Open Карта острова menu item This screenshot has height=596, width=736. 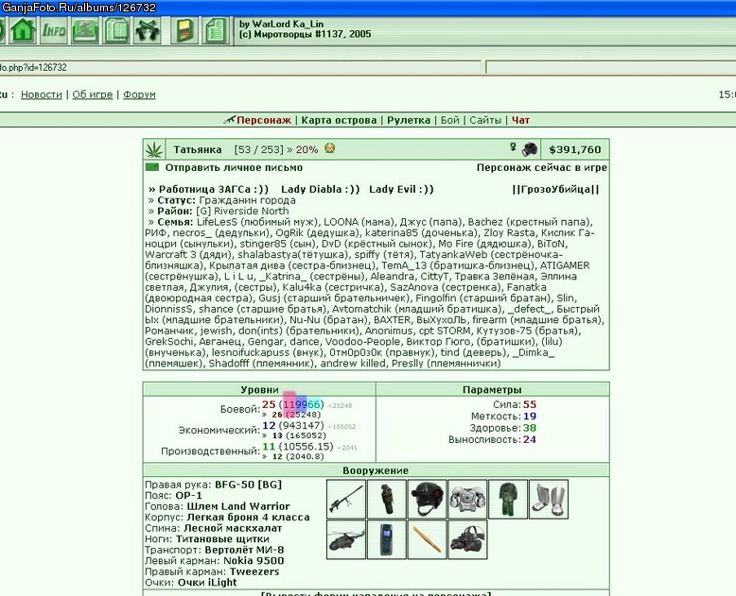339,120
